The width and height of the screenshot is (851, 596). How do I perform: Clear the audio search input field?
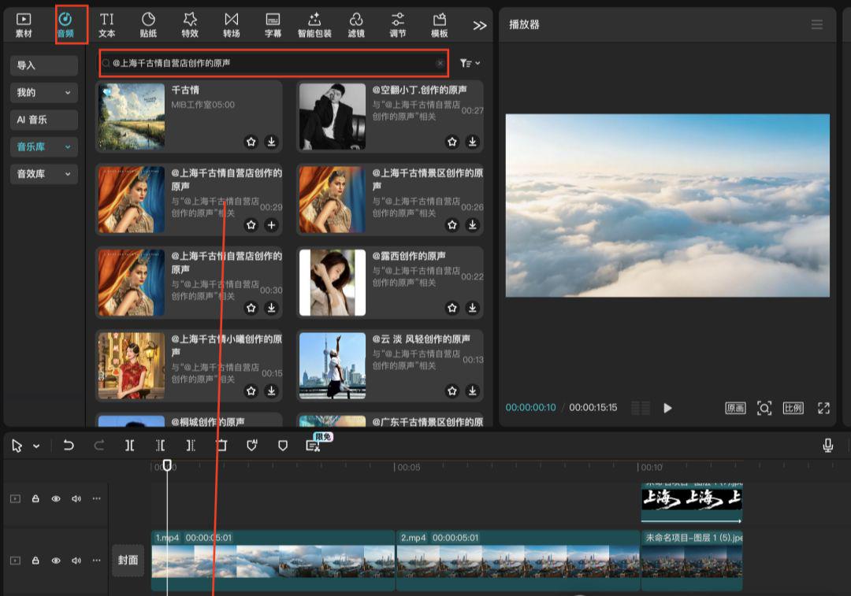click(x=440, y=63)
